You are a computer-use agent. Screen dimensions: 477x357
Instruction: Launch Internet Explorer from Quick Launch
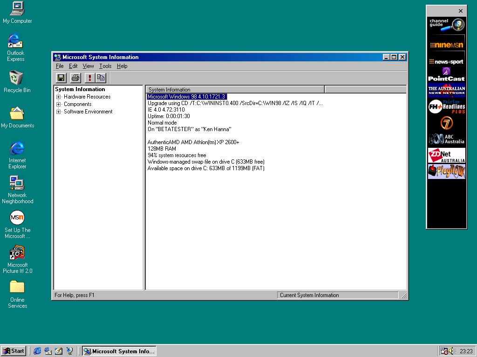[x=37, y=351]
